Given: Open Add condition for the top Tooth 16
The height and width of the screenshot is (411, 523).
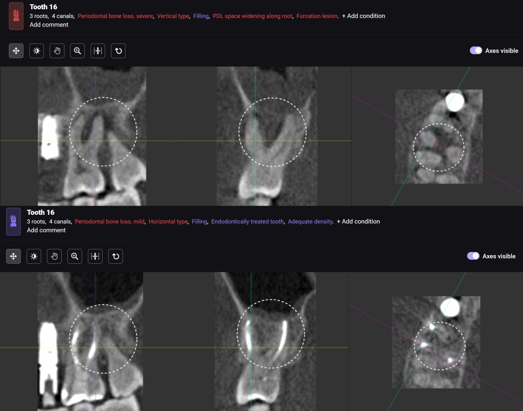Looking at the screenshot, I should [363, 16].
